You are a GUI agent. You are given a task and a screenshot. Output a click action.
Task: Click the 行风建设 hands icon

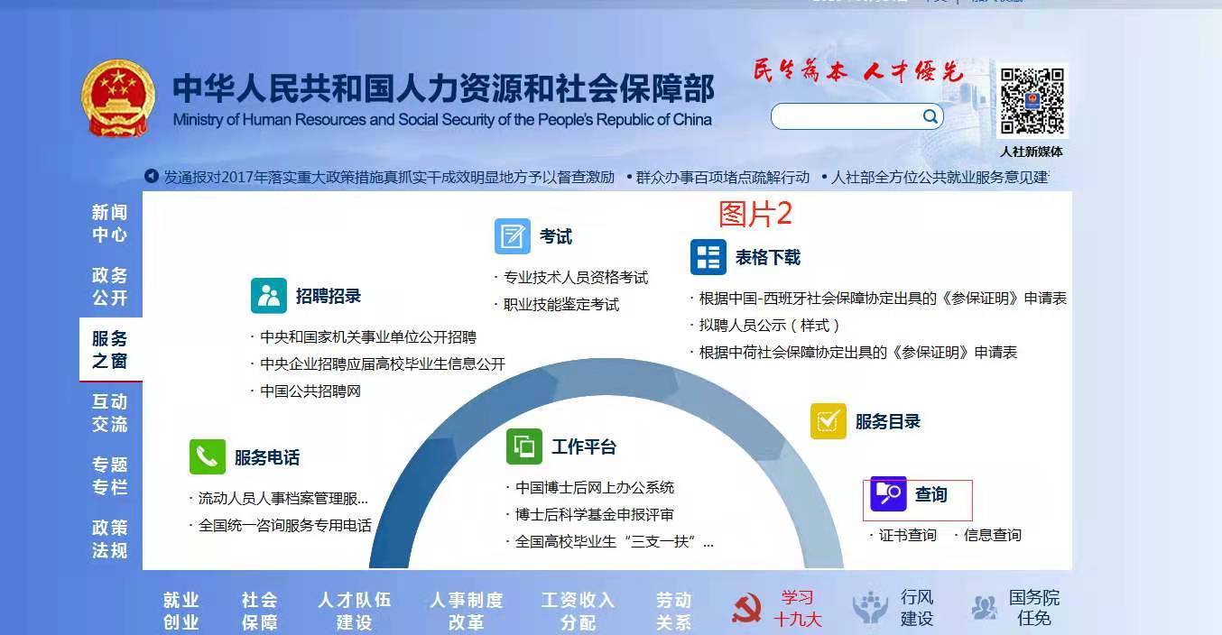pos(870,608)
